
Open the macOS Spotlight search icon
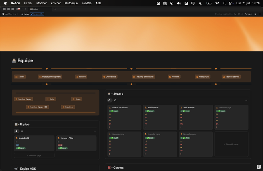pos(224,3)
